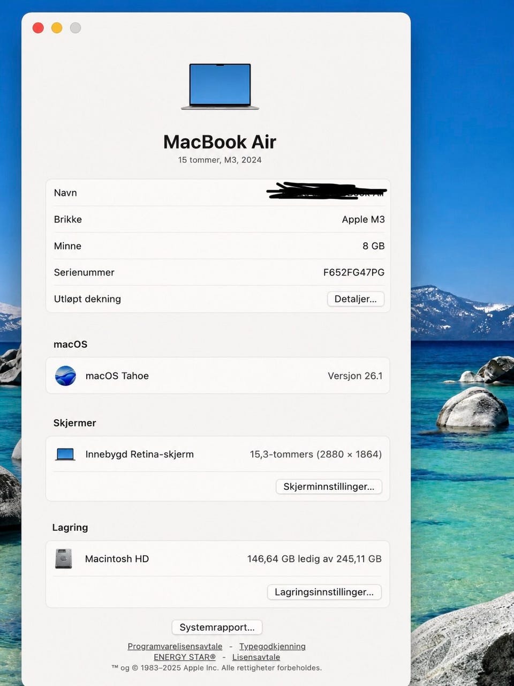Screen dimensions: 514x686
Task: Open the Programvarelisensavtale link
Action: (x=175, y=646)
